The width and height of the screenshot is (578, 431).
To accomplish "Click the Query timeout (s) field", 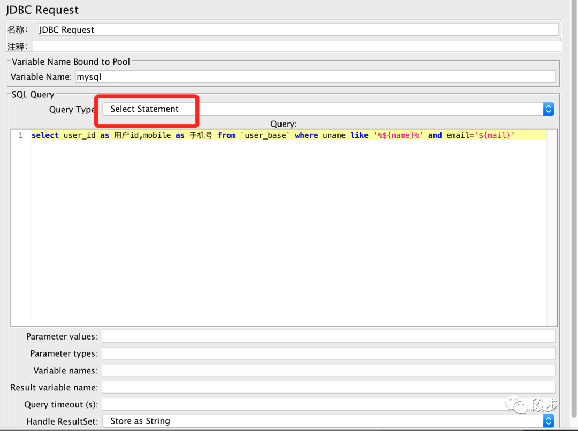I will [x=329, y=404].
